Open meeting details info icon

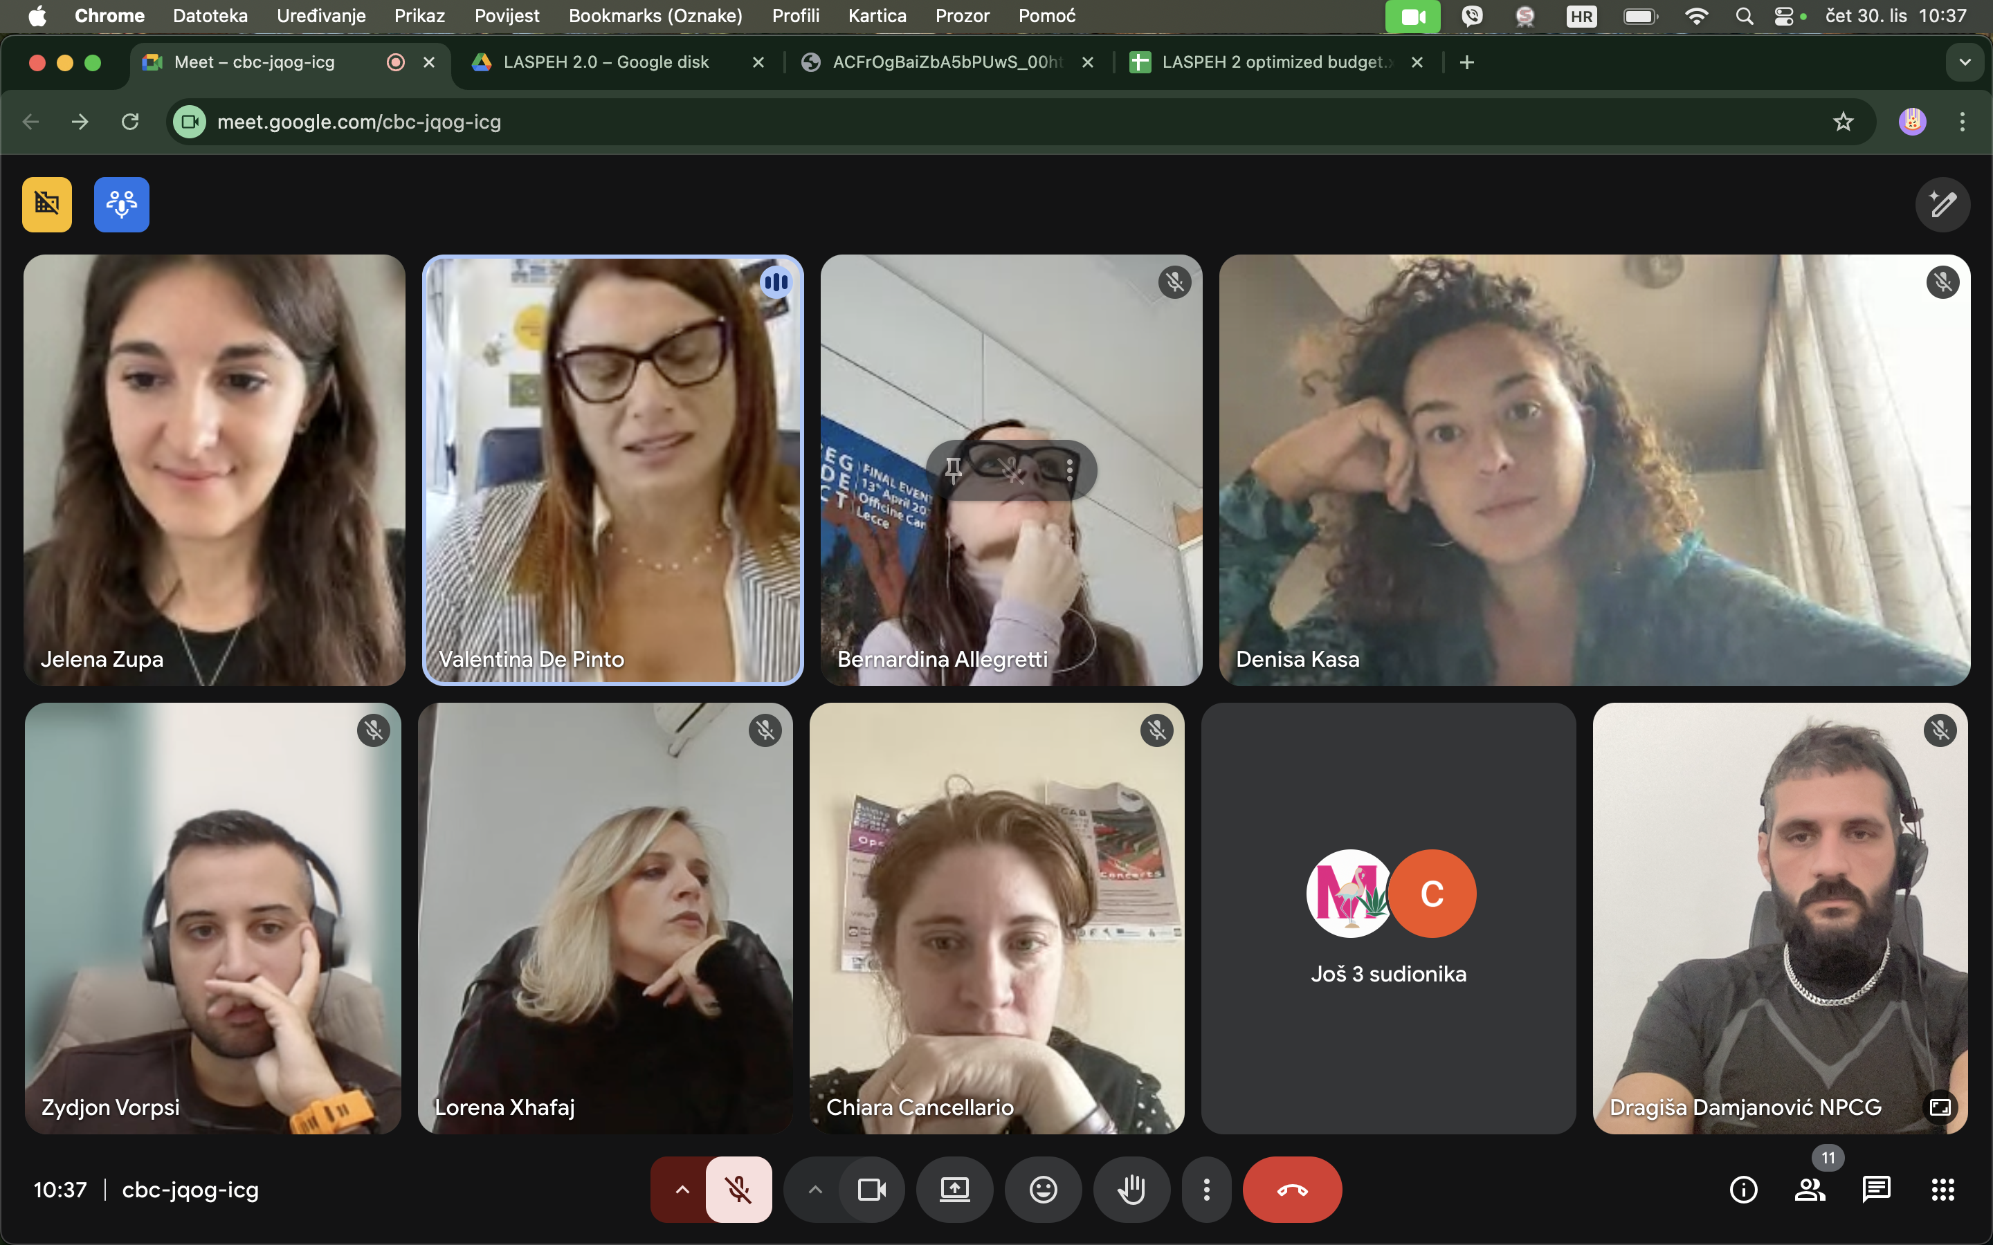tap(1742, 1190)
